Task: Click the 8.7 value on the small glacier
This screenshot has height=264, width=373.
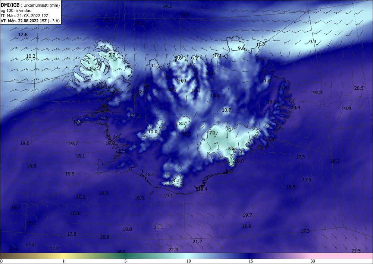Action: click(182, 124)
